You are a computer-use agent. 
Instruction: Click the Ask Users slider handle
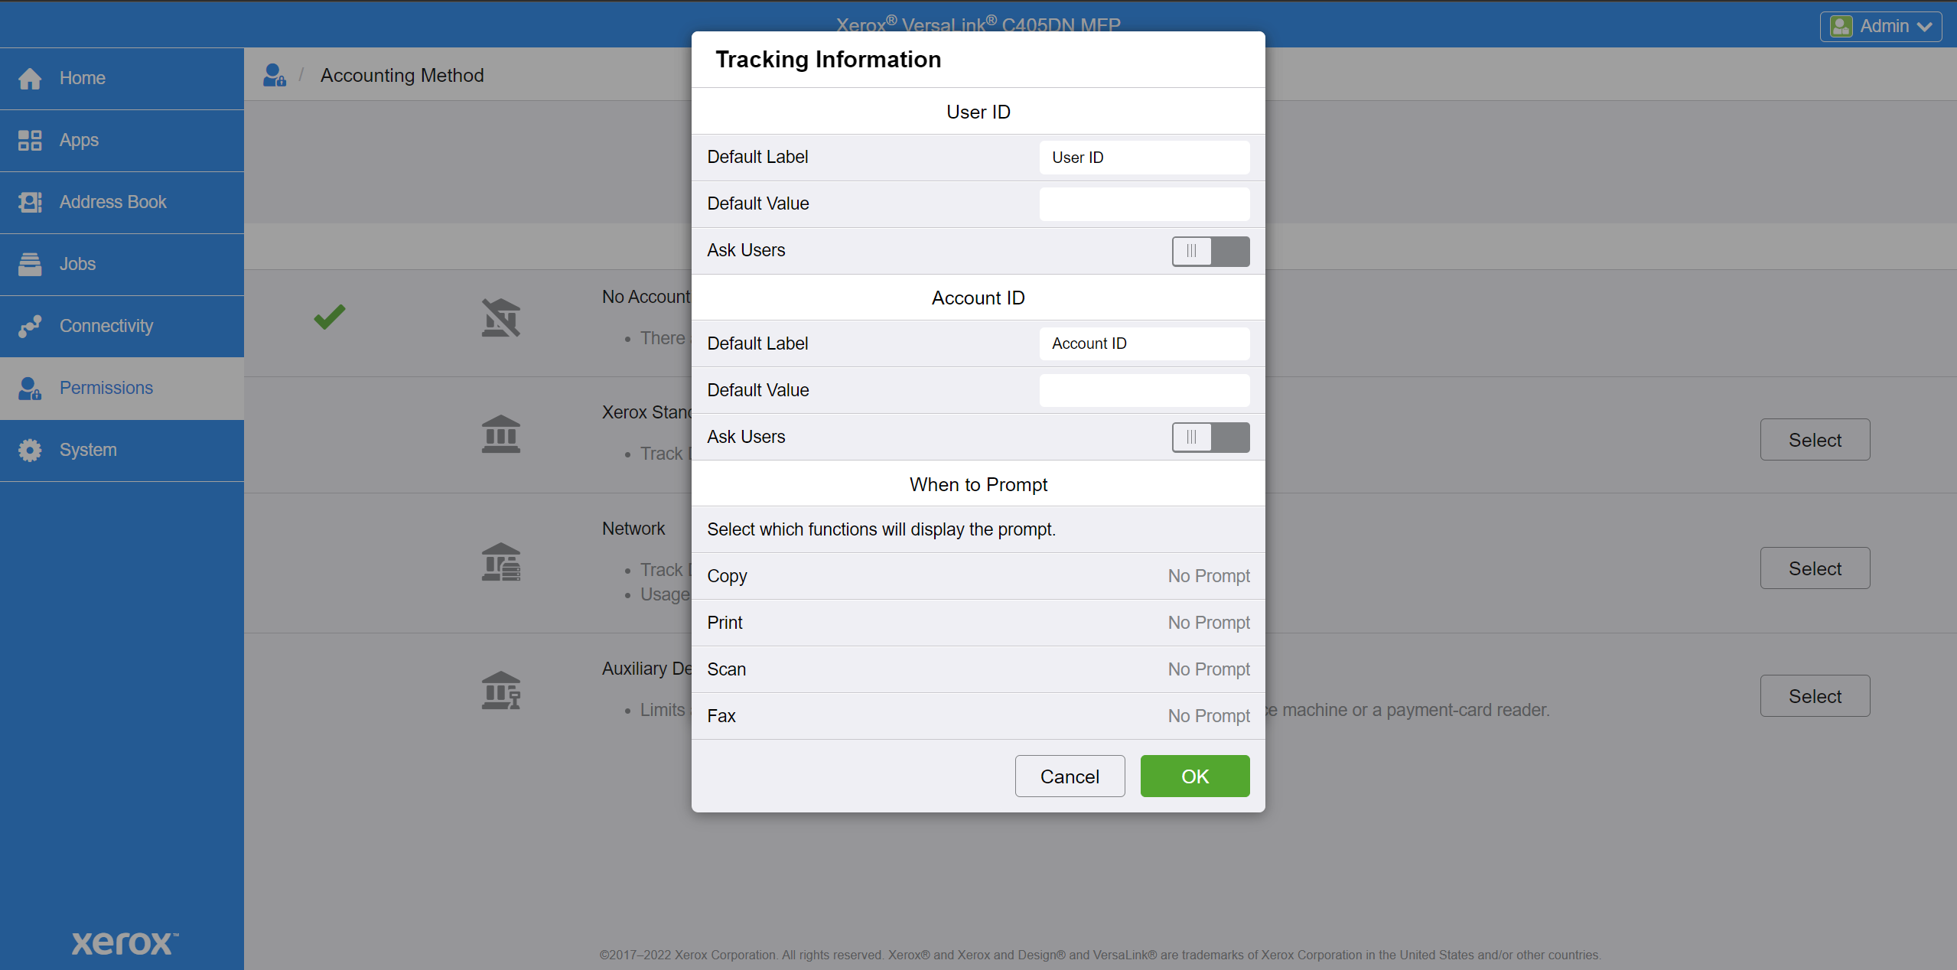pyautogui.click(x=1190, y=250)
